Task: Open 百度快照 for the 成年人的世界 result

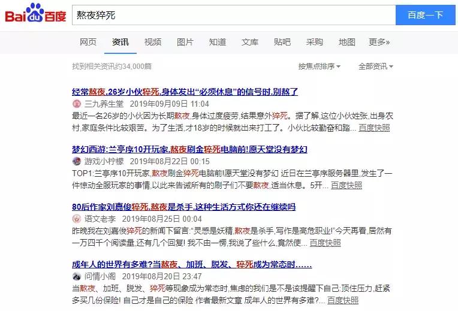Action: [343, 300]
